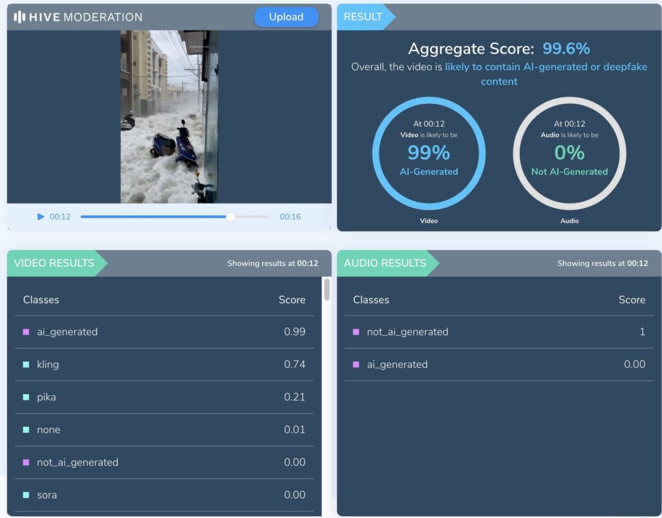
Task: Click the purple swatch beside video ai_generated
Action: 26,332
